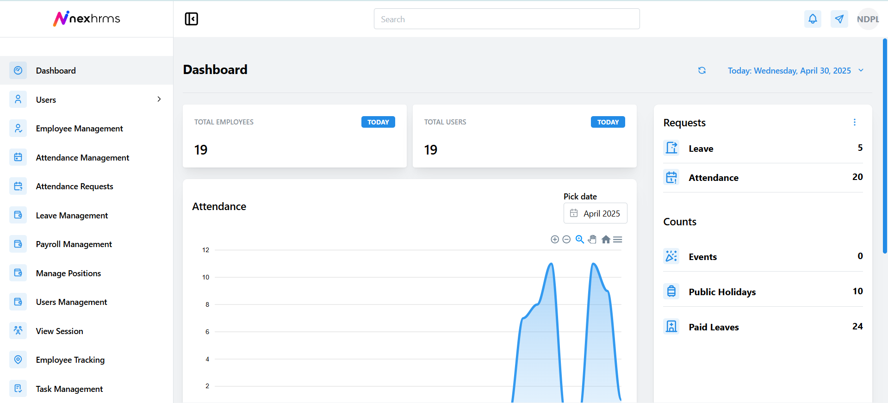Open the NDPL profile avatar
Image resolution: width=888 pixels, height=403 pixels.
click(868, 19)
